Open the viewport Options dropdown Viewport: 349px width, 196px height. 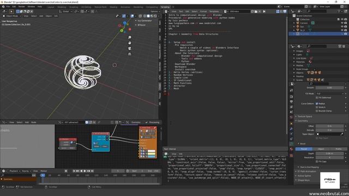155,11
